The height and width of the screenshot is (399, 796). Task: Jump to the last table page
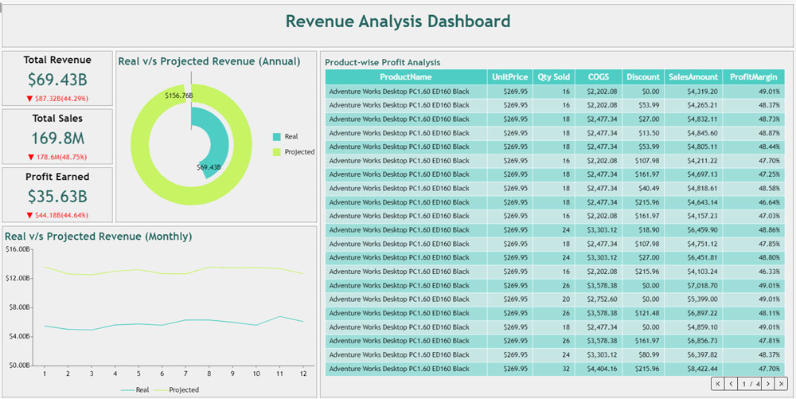tap(781, 384)
